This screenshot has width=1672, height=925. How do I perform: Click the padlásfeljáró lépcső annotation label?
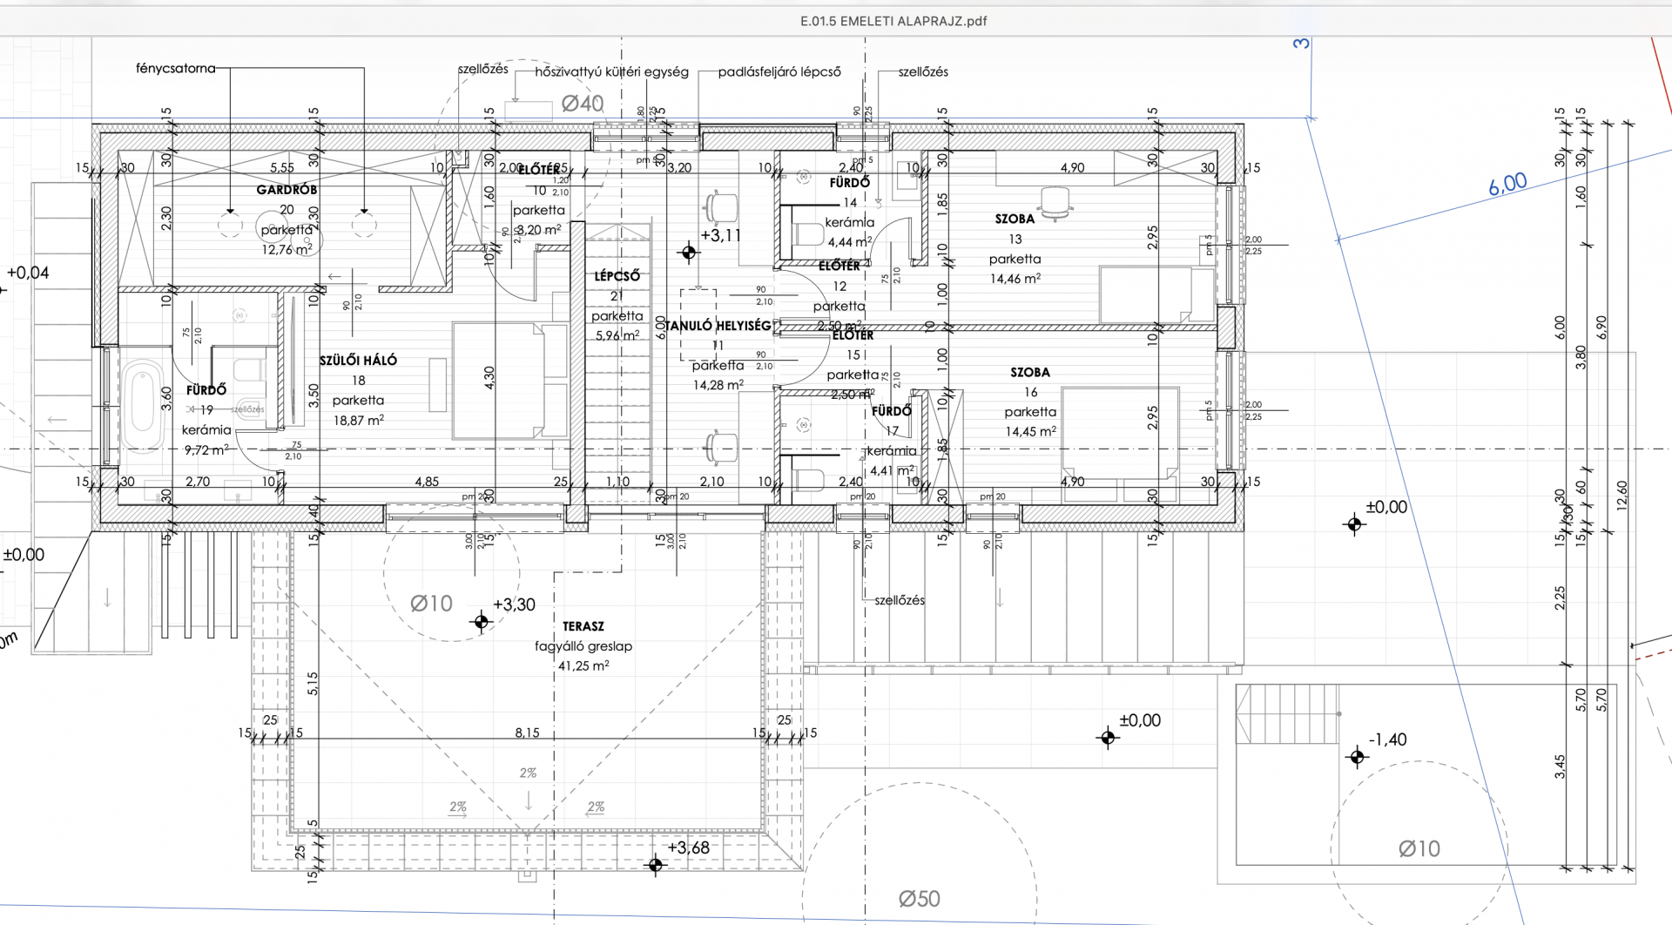click(779, 72)
